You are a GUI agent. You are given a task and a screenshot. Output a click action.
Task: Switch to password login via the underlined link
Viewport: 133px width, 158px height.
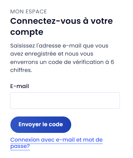point(56,143)
